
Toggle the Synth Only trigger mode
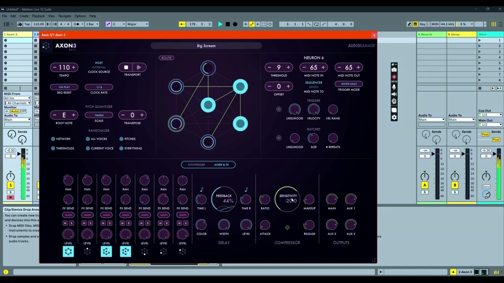349,84
